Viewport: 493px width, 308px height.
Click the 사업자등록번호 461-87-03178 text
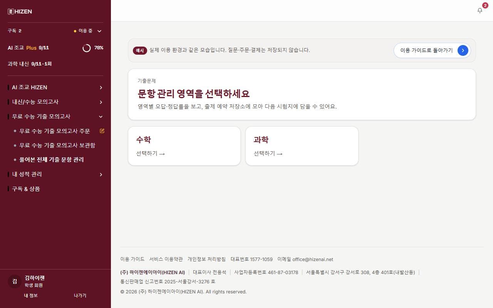pos(266,272)
